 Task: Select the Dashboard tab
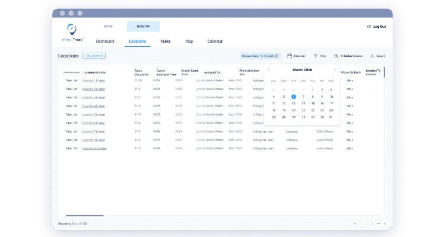[105, 41]
